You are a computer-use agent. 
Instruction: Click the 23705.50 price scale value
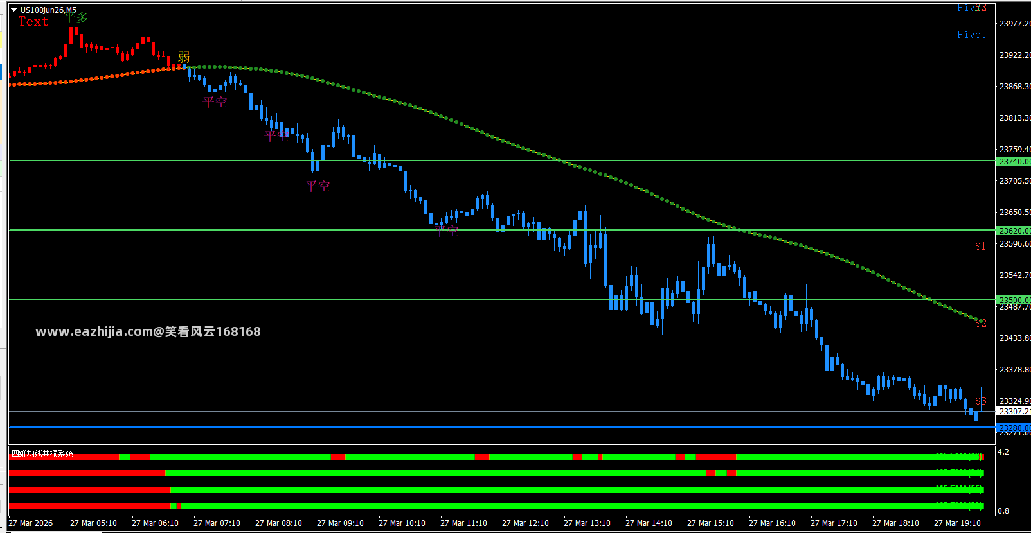[1015, 180]
